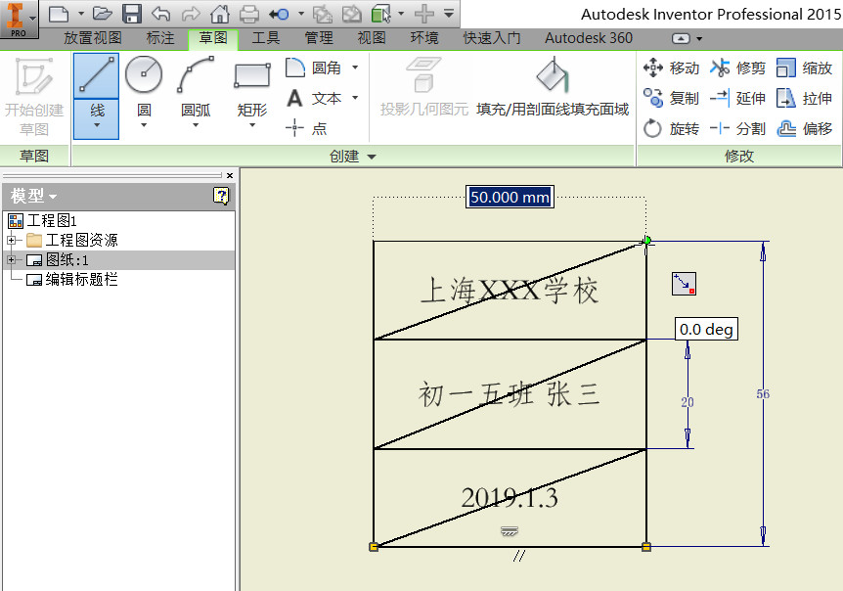The image size is (843, 591).
Task: Click the Redo arrow
Action: click(191, 14)
